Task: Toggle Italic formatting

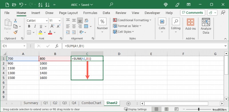Action: tap(35, 26)
